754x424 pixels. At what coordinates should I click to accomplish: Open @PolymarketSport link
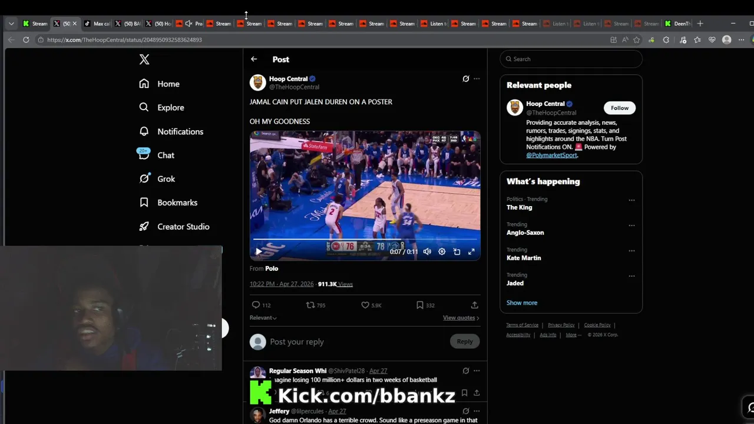click(551, 155)
